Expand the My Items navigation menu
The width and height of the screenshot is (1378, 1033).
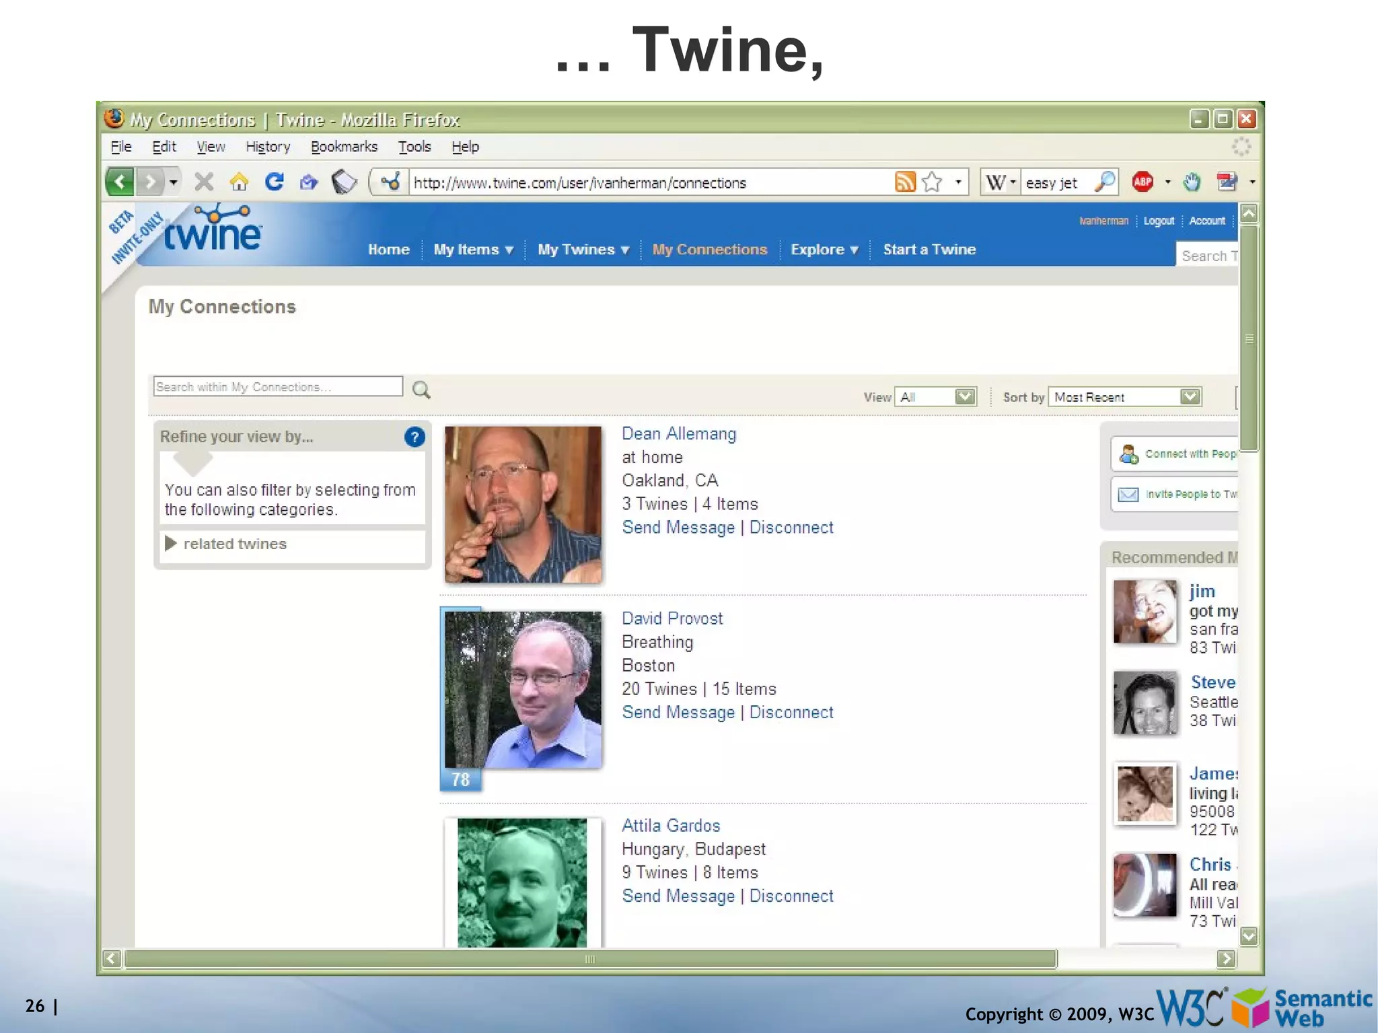474,250
